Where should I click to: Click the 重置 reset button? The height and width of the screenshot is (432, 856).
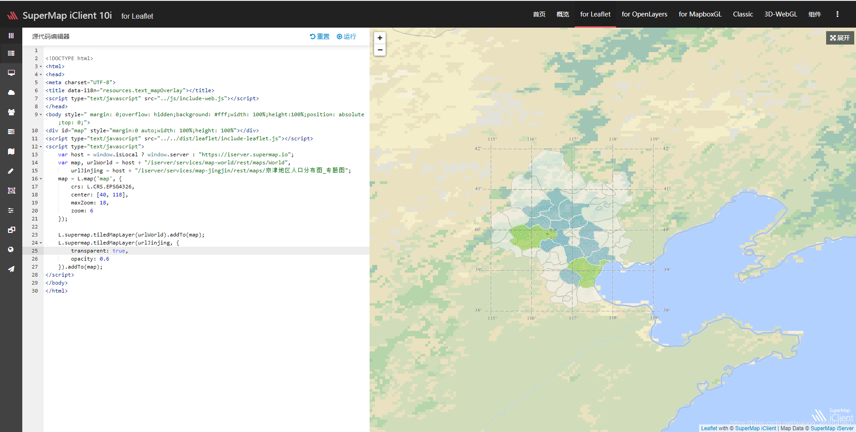pos(320,37)
